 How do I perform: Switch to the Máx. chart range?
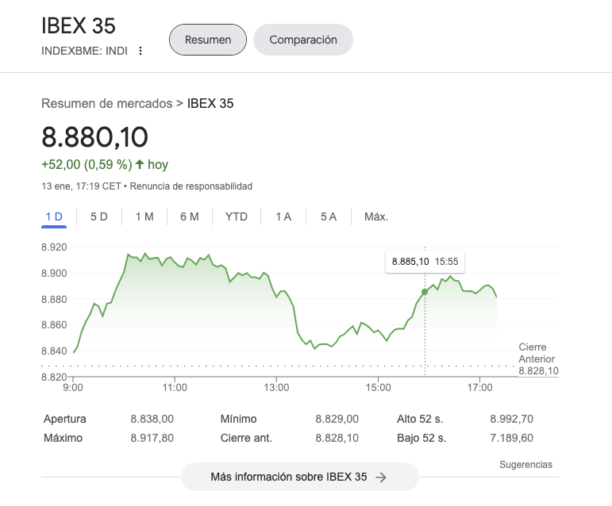point(376,217)
